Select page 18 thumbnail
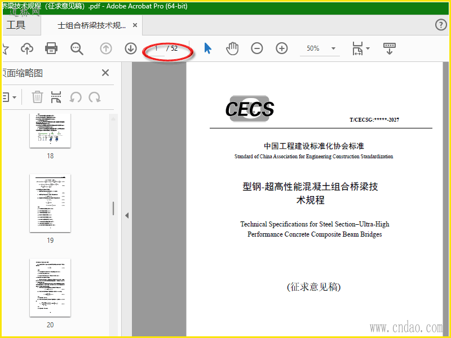 [x=50, y=131]
